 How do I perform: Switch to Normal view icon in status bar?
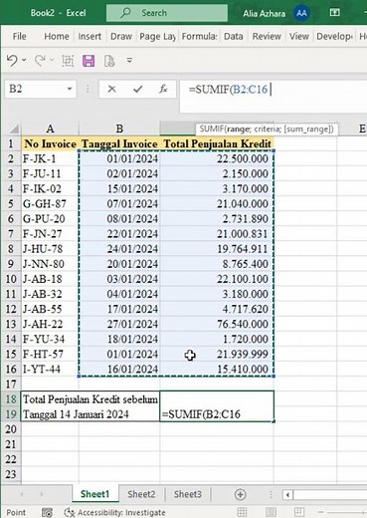(242, 512)
